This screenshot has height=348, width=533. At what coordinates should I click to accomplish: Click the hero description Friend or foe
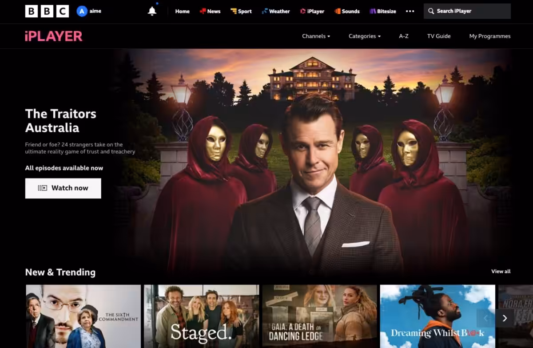(80, 148)
